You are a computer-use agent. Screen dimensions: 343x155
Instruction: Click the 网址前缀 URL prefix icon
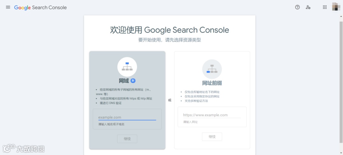(212, 69)
